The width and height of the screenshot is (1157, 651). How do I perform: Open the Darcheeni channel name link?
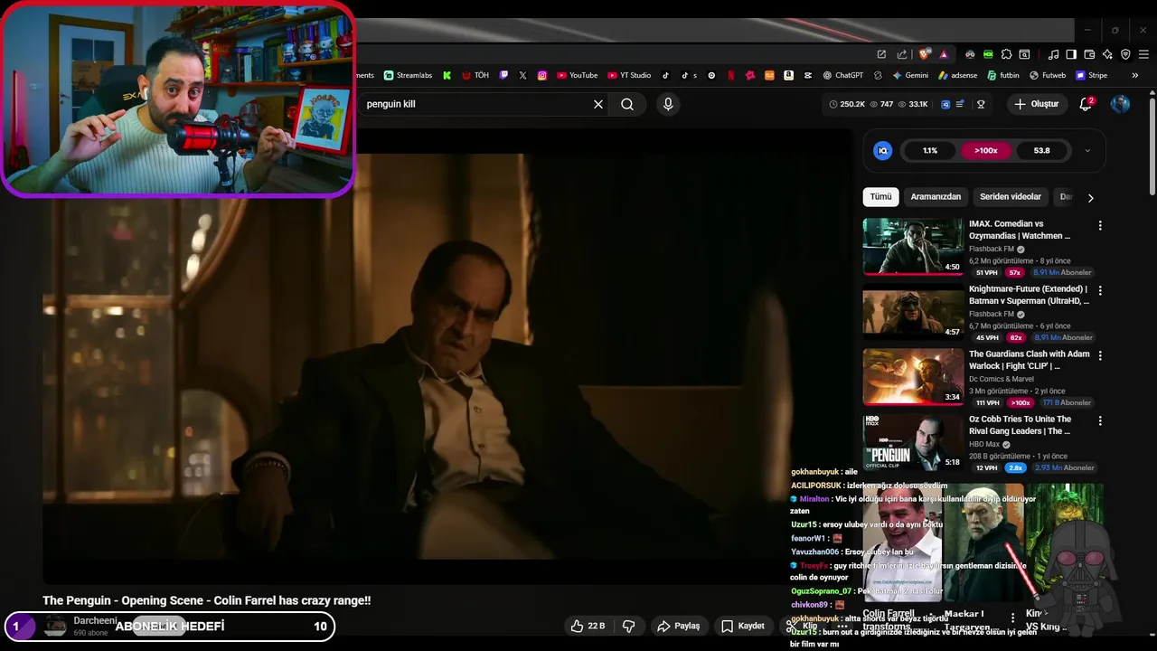95,621
